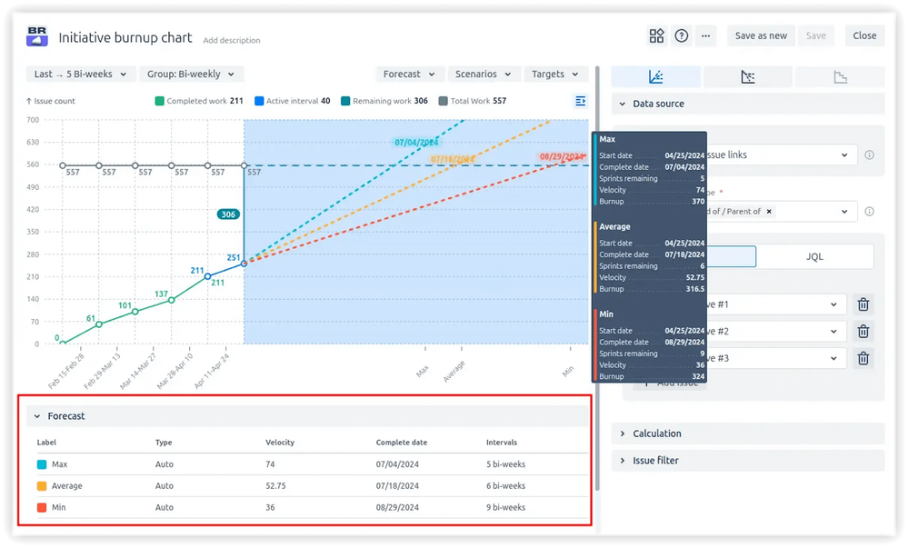Click the Add issue button

[x=677, y=382]
